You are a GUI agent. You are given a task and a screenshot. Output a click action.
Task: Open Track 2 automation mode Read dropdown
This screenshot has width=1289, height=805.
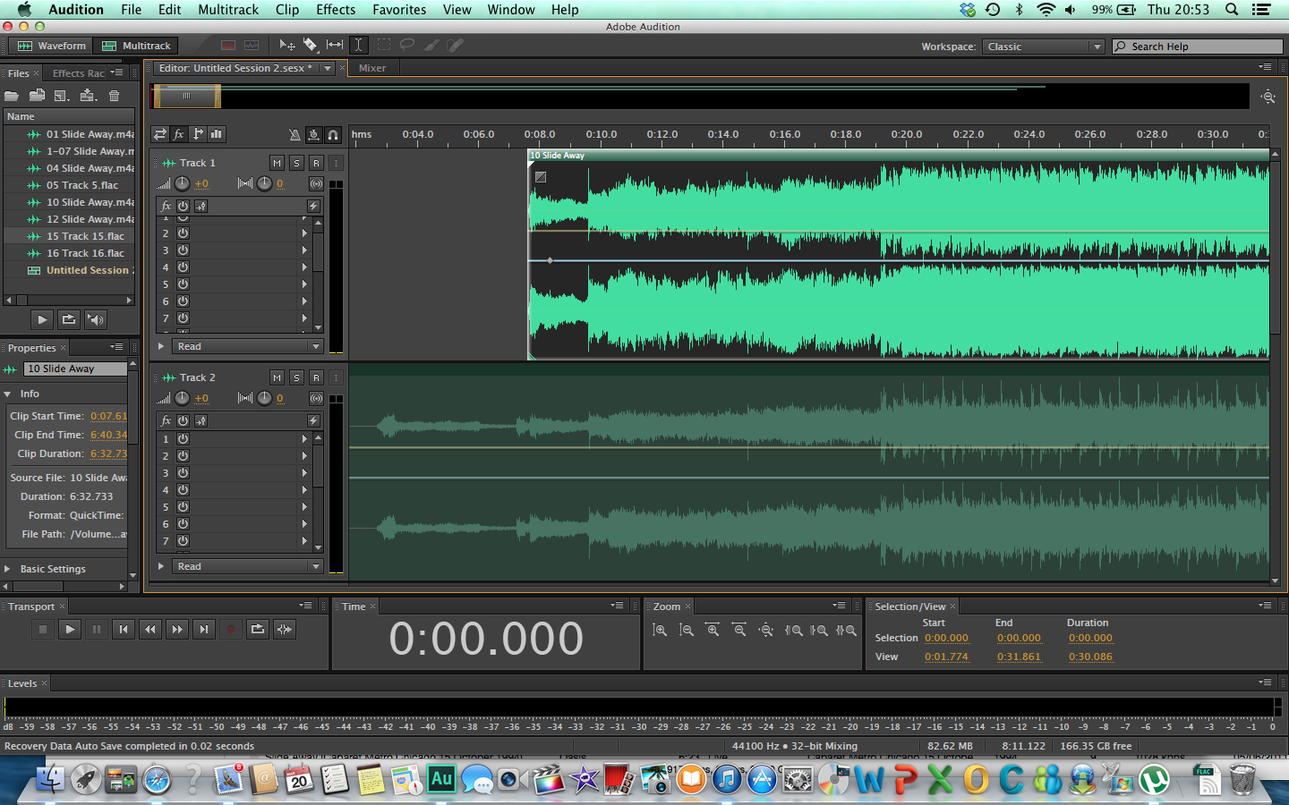tap(247, 566)
